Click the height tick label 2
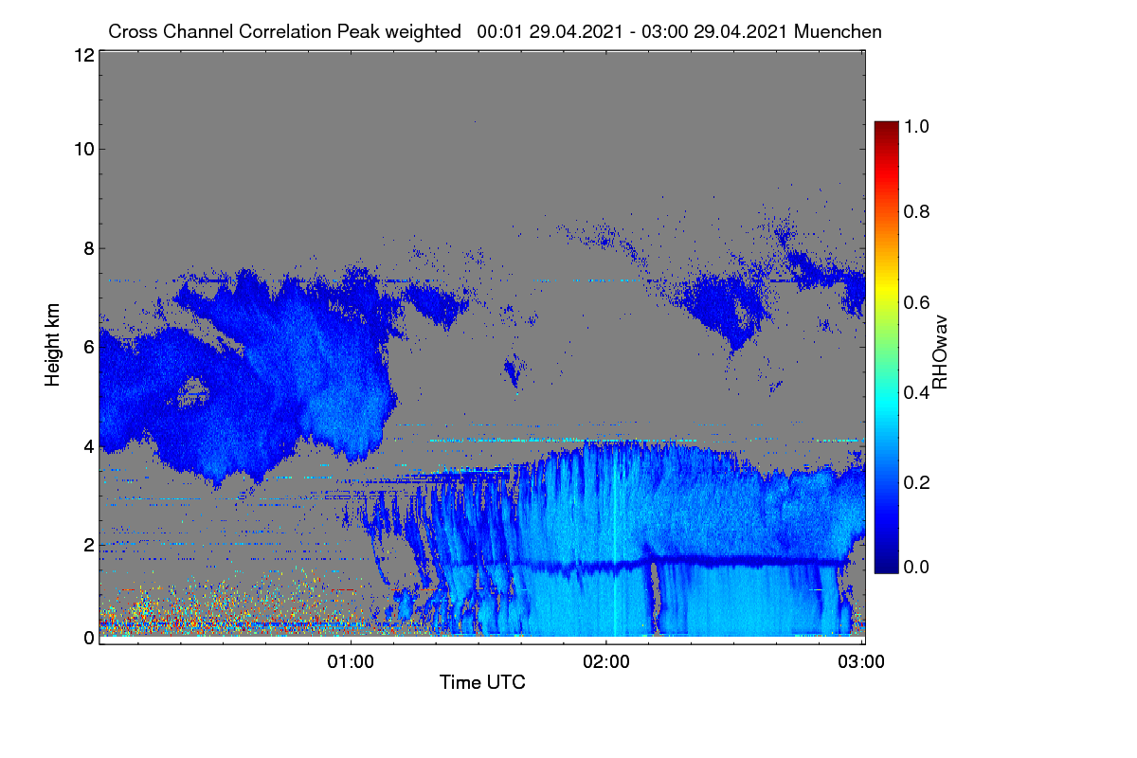The height and width of the screenshot is (758, 1137). coord(87,545)
